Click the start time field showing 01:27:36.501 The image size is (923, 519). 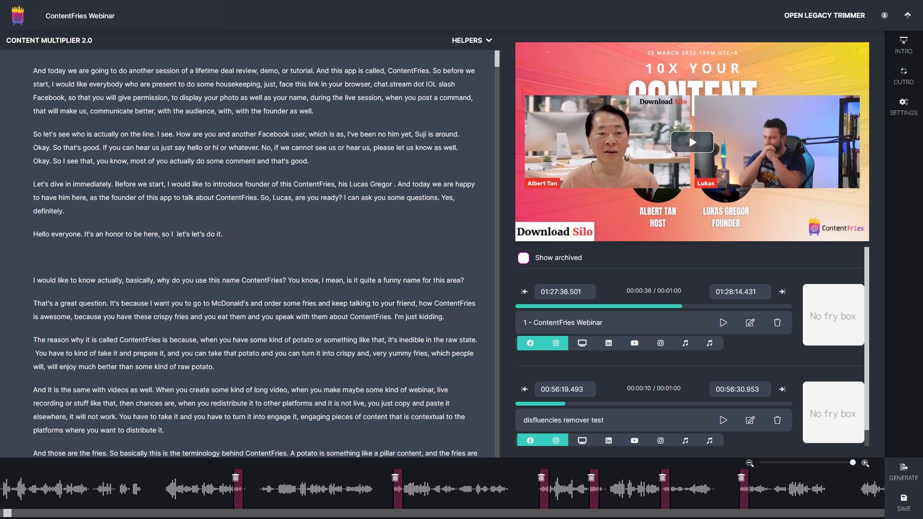click(565, 291)
